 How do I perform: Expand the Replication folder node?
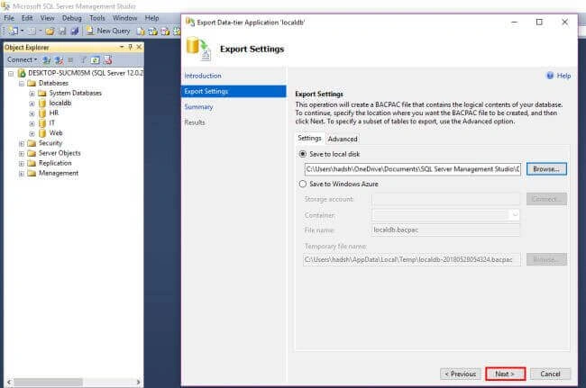point(22,164)
